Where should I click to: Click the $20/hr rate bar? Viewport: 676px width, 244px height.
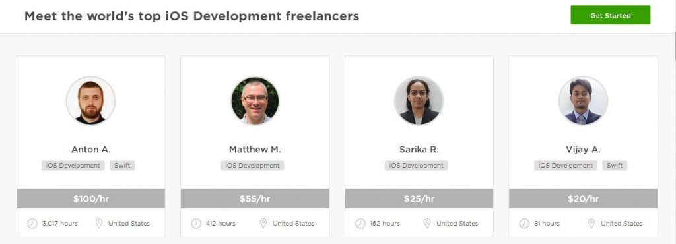(x=584, y=198)
